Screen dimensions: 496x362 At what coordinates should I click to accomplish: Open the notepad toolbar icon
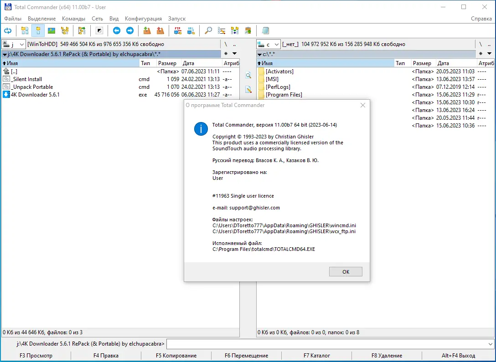[265, 31]
